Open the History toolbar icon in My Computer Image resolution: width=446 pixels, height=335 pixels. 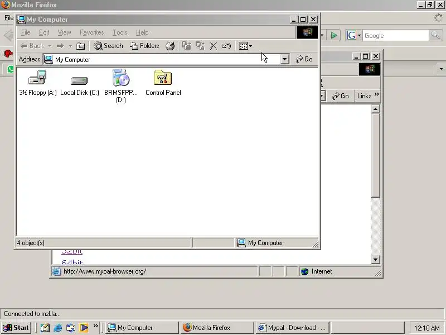(170, 46)
